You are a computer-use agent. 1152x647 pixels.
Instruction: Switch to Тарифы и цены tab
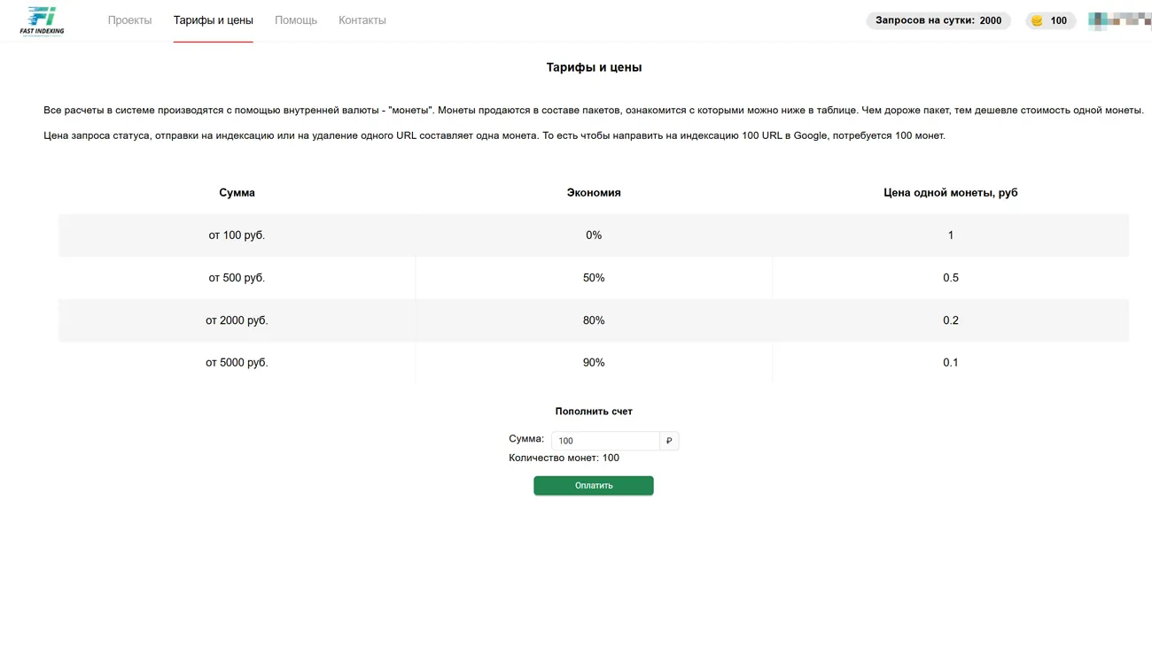[x=213, y=20]
